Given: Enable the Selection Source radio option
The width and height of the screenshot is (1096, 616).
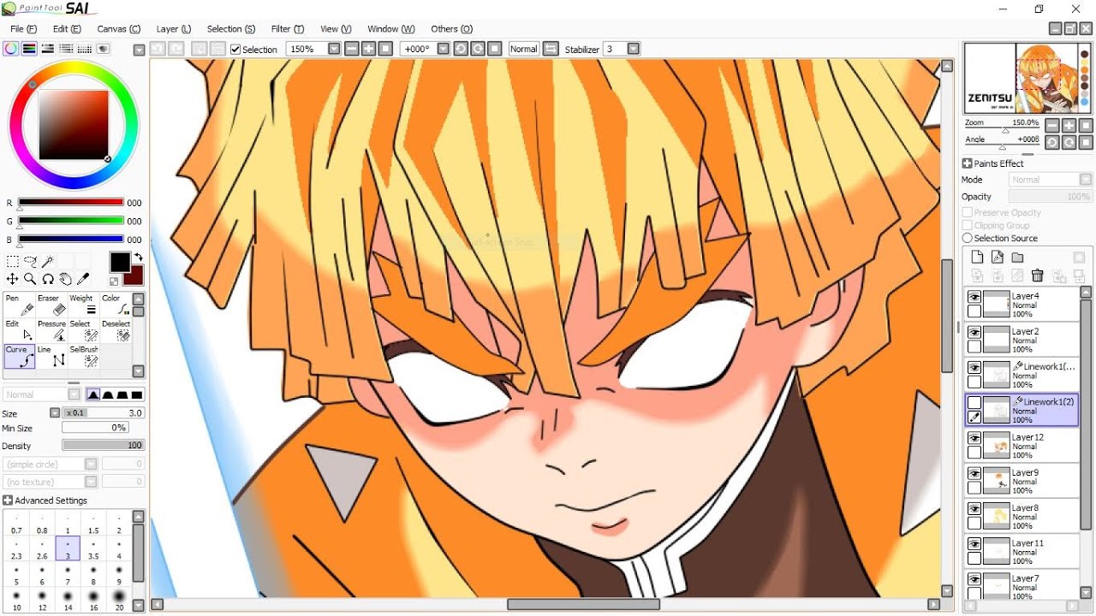Looking at the screenshot, I should click(968, 239).
